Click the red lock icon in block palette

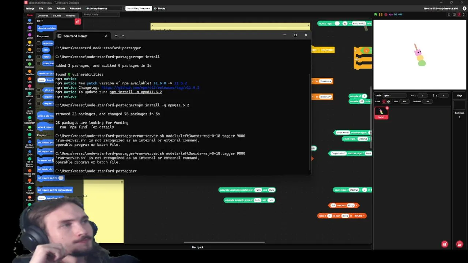tap(78, 22)
